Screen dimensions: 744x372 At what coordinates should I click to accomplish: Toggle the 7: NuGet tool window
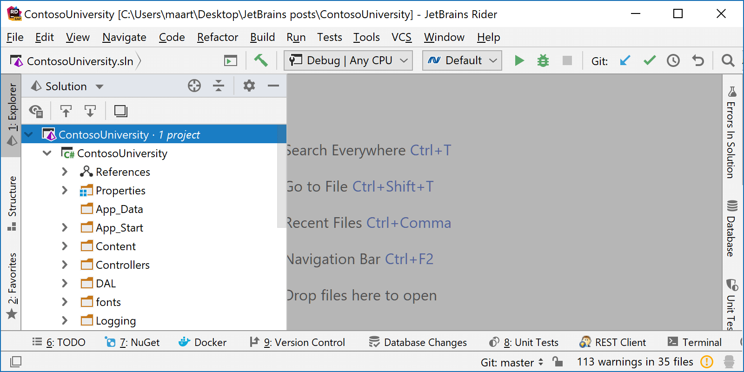coord(132,342)
